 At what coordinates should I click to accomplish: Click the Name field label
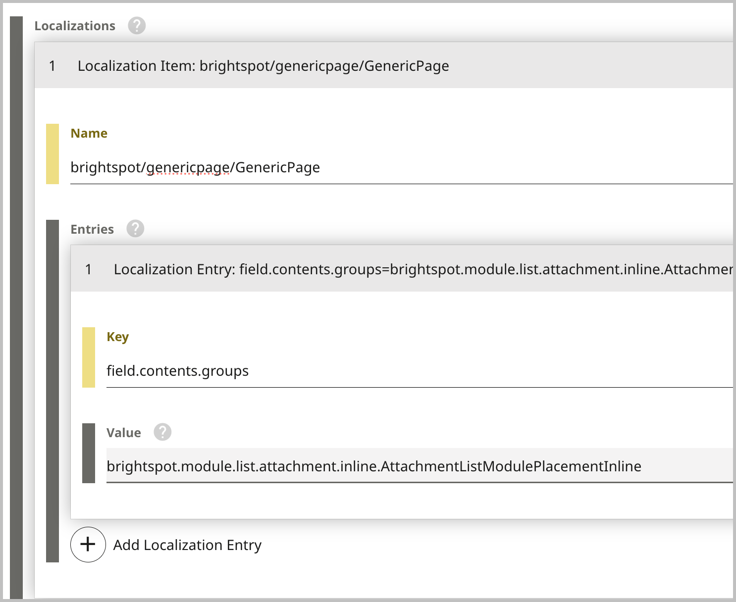(x=89, y=133)
